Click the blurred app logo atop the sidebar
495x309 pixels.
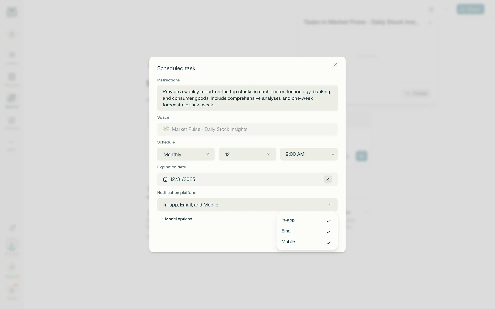(x=12, y=12)
